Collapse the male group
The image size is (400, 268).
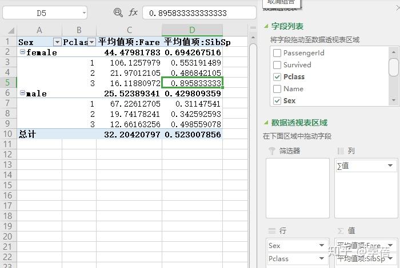[x=22, y=92]
